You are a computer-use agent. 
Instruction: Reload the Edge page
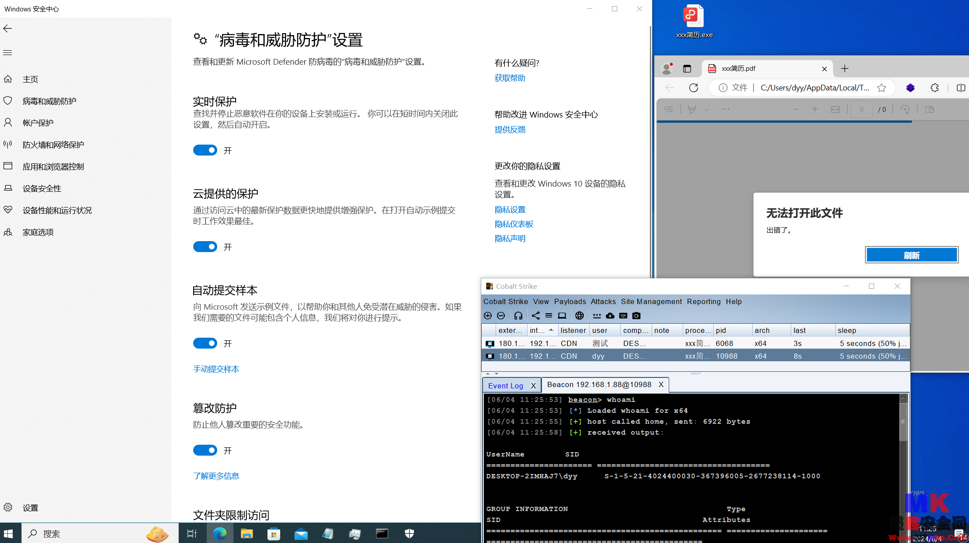(x=694, y=88)
